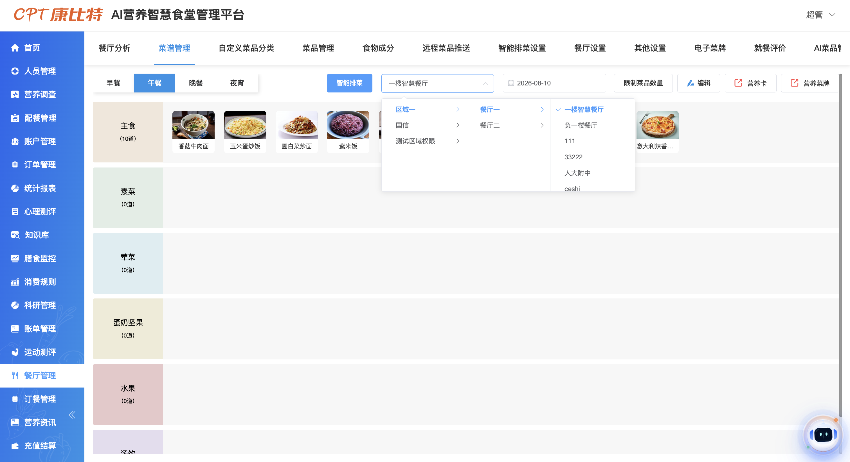Screen dimensions: 850x462
Task: Click the 消费规则 sidebar icon
Action: 15,282
